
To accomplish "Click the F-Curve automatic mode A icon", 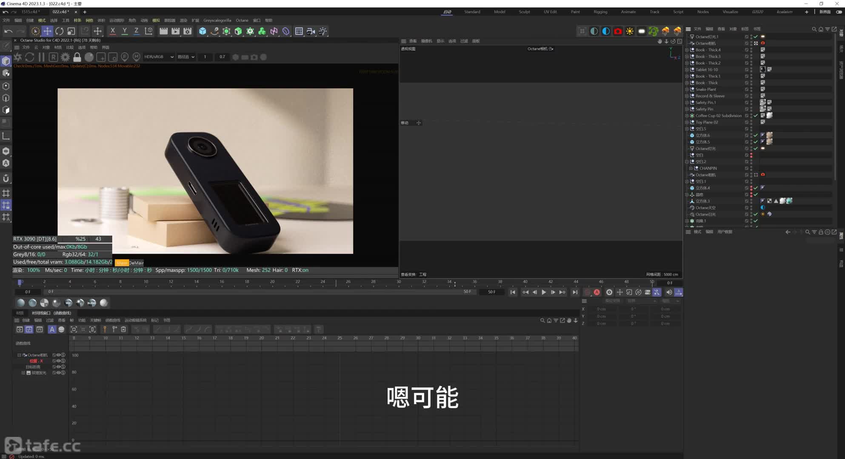I will tap(52, 329).
